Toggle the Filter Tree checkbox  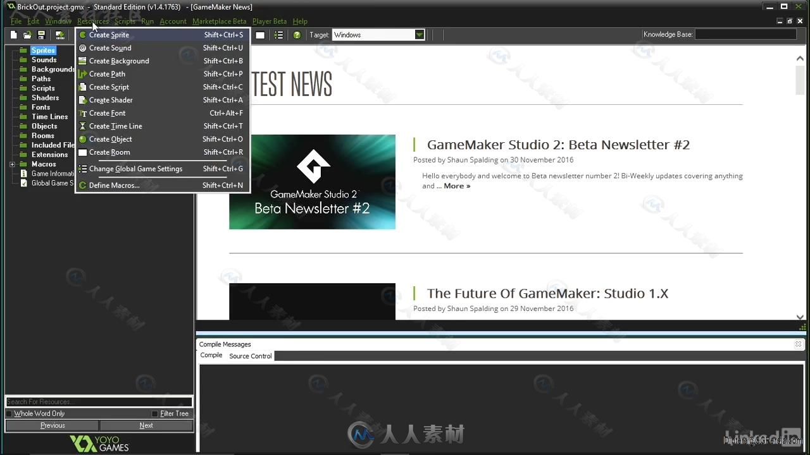coord(154,414)
